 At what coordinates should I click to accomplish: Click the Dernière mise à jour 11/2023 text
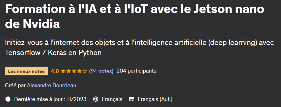click(50, 99)
